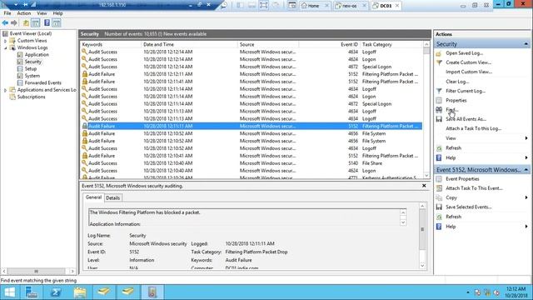Click Create Custom View action
The image size is (533, 300).
[x=468, y=62]
